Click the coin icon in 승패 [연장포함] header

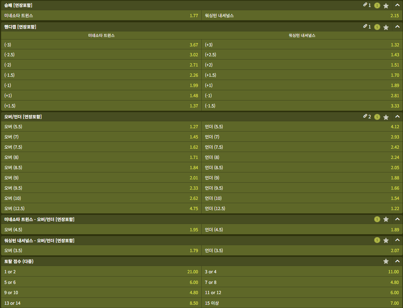[x=377, y=5]
